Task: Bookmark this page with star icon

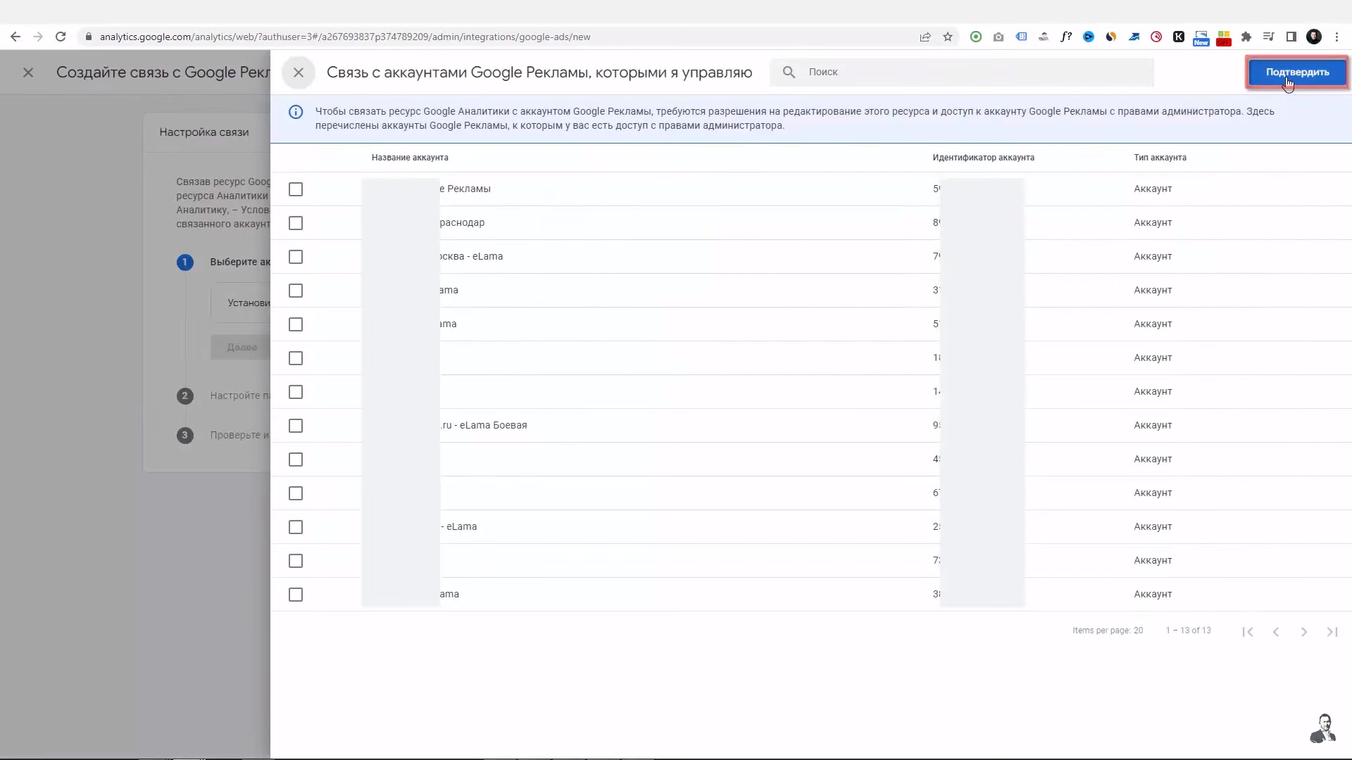Action: pyautogui.click(x=948, y=37)
